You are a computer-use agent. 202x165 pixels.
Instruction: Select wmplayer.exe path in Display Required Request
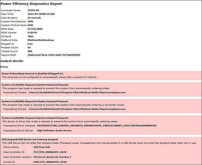click(x=77, y=109)
